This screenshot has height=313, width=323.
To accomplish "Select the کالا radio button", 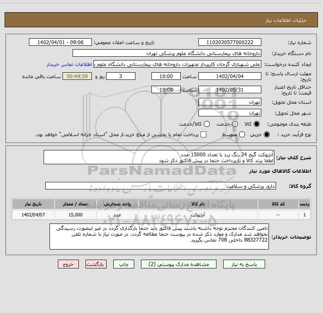I will pyautogui.click(x=257, y=124).
